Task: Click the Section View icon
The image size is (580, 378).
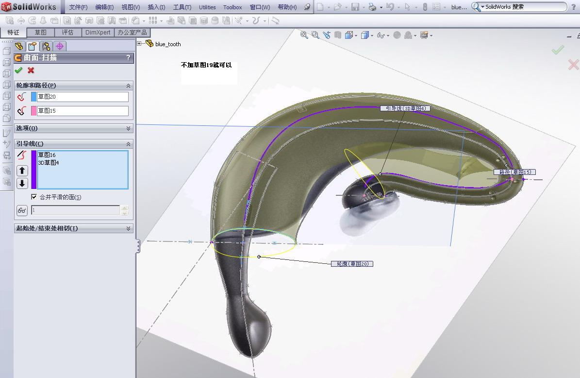Action: pos(338,35)
